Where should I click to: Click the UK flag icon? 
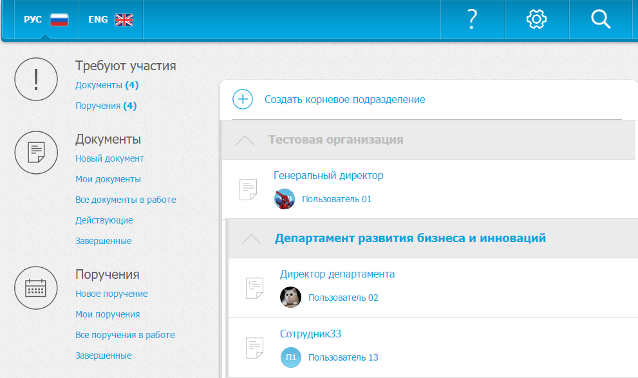[x=124, y=19]
